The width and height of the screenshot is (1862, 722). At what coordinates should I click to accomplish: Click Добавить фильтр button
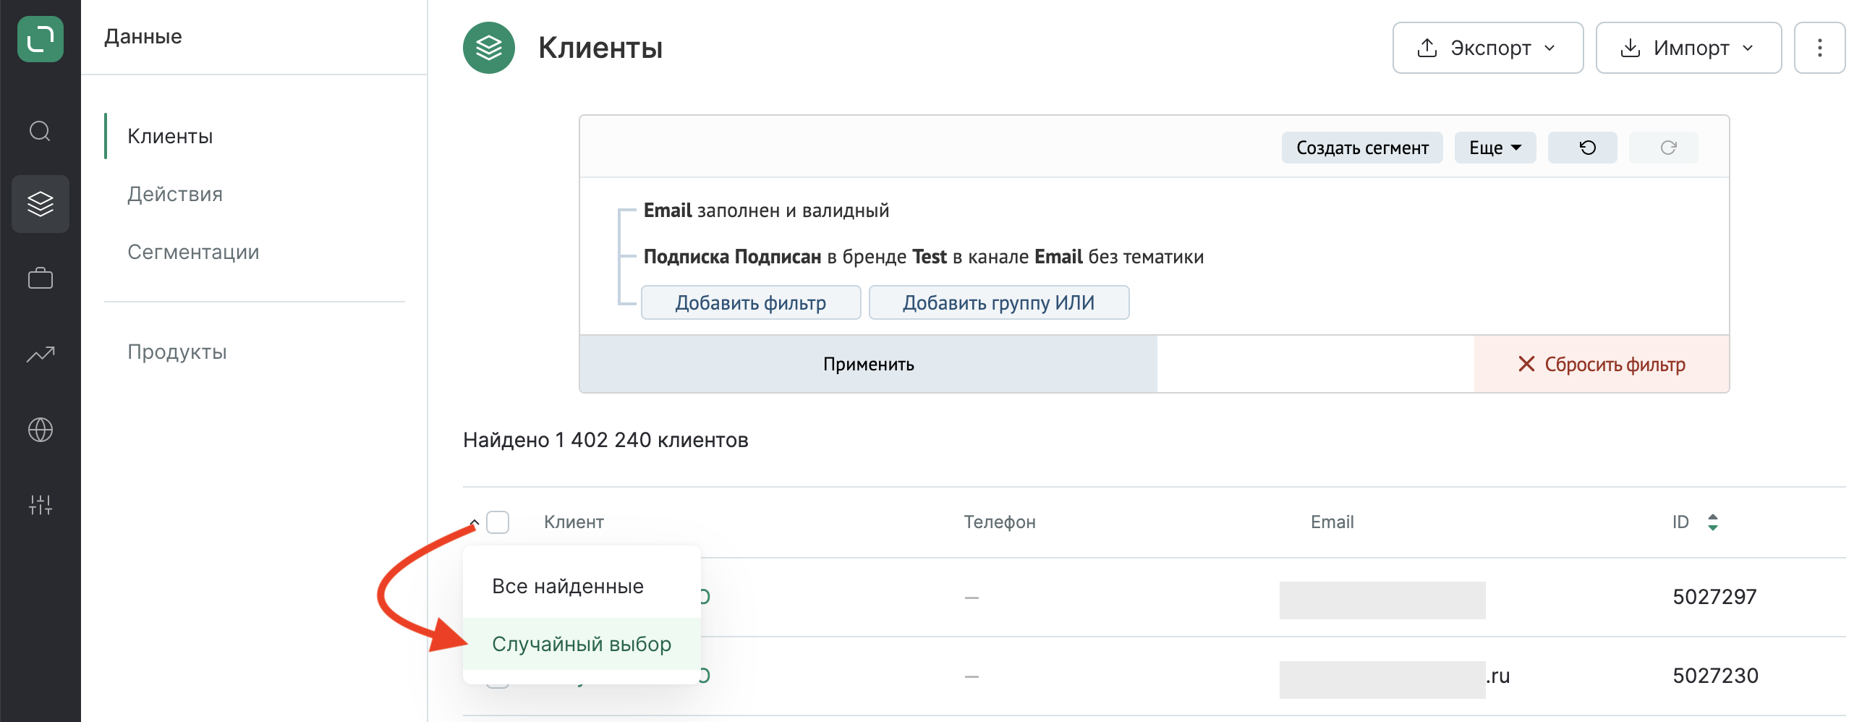[x=751, y=302]
